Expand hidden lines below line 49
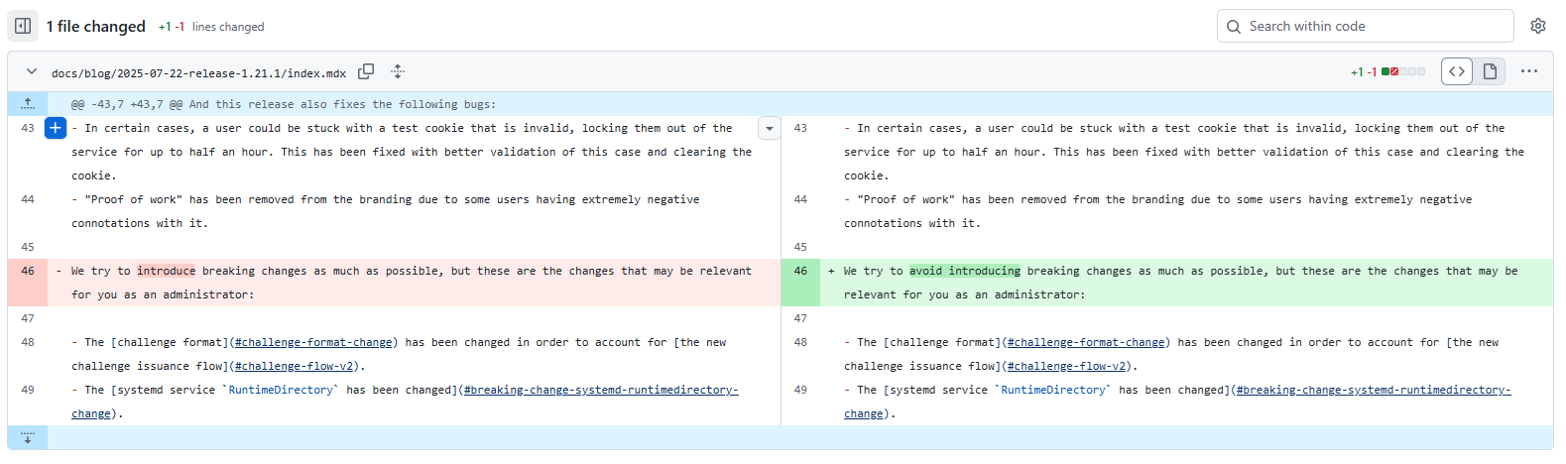Viewport: 1566px width, 464px height. (x=28, y=437)
